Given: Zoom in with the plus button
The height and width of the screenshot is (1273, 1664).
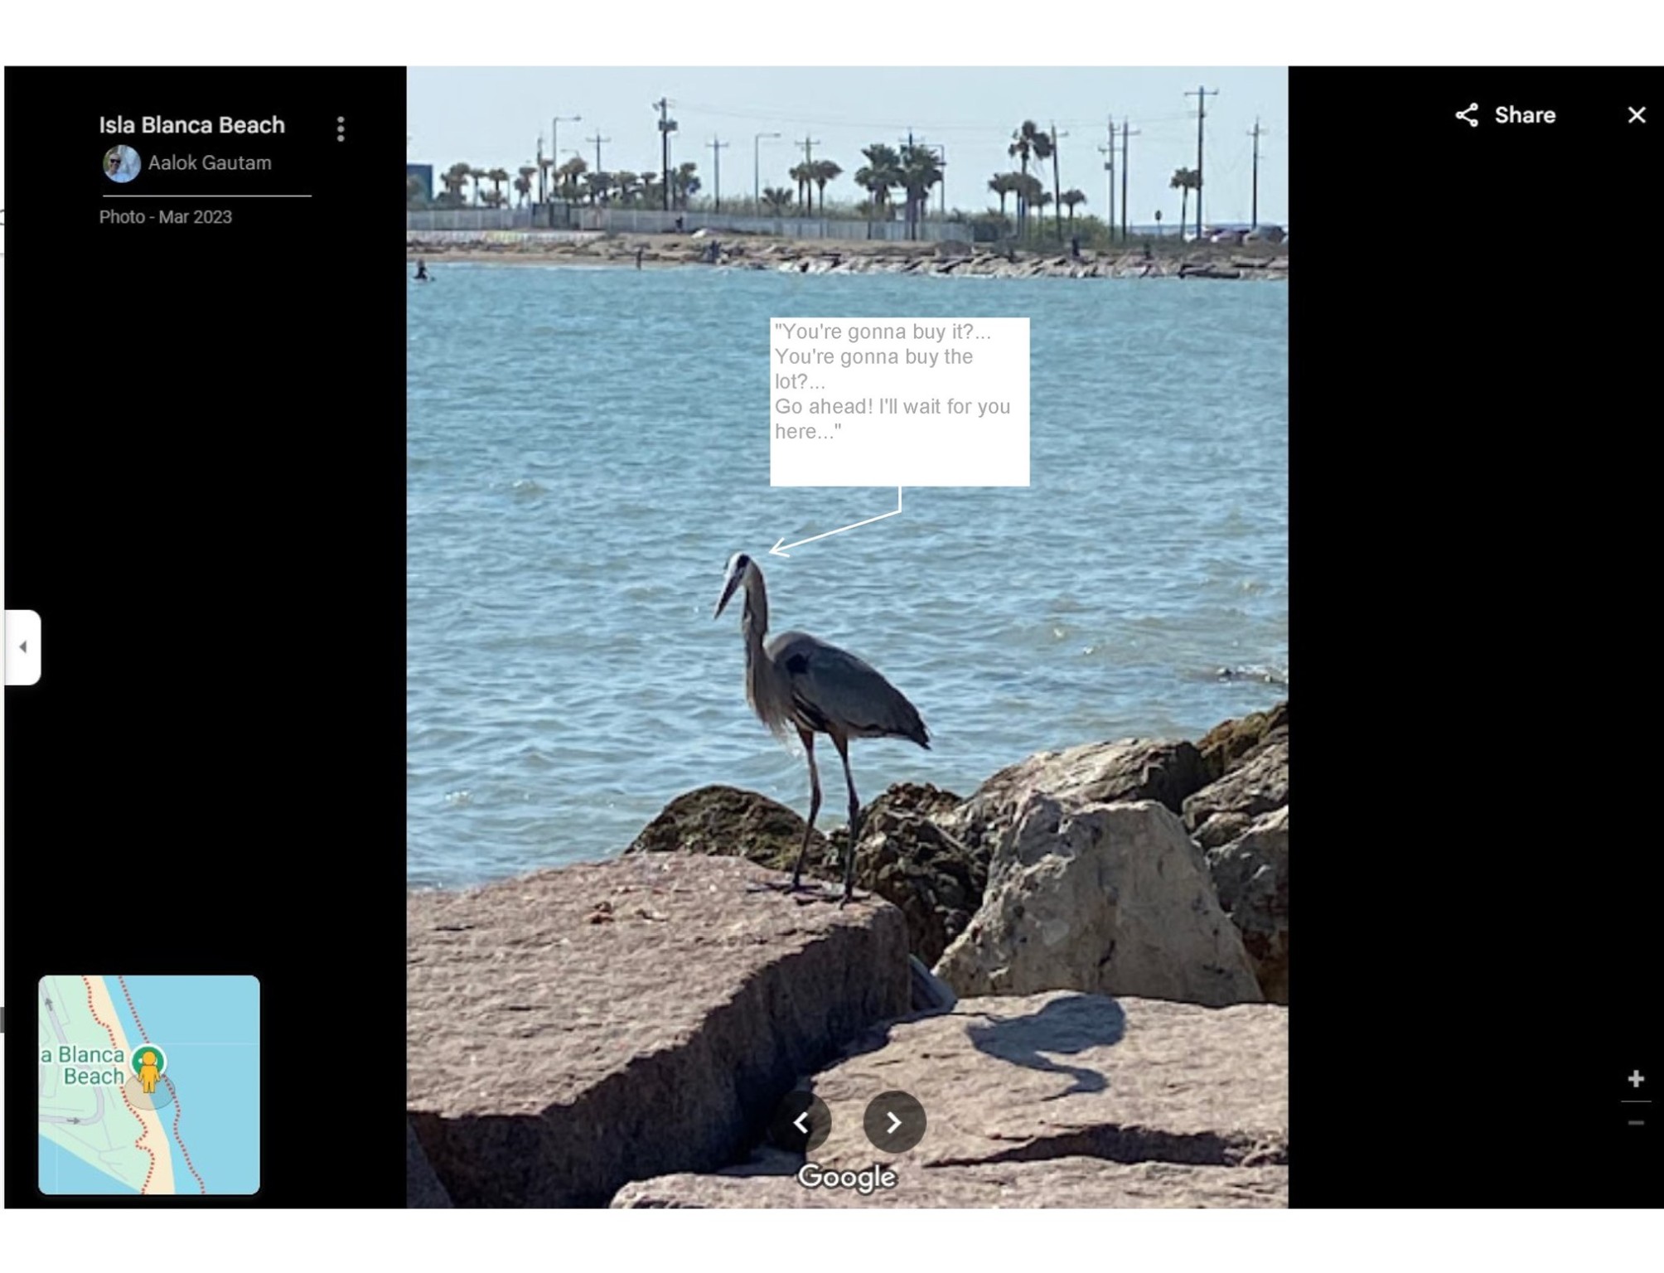Looking at the screenshot, I should pyautogui.click(x=1635, y=1078).
